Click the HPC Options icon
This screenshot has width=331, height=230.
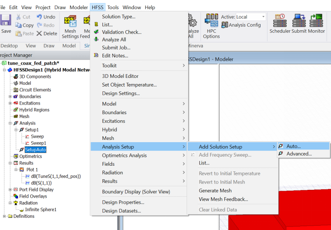click(211, 25)
